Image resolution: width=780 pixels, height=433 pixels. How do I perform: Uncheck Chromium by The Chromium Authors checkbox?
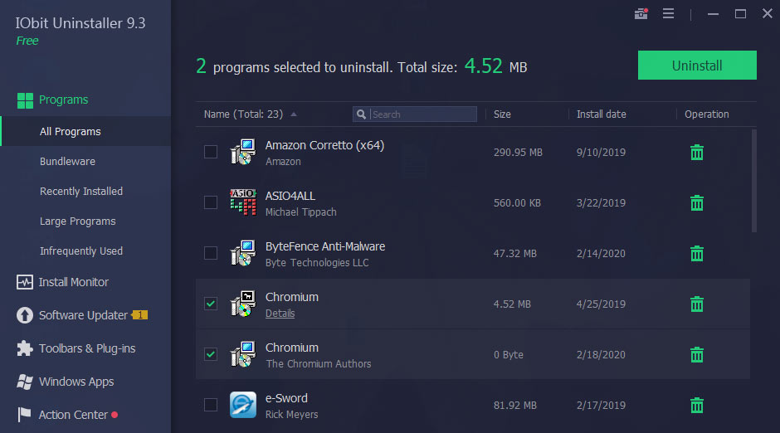coord(211,354)
